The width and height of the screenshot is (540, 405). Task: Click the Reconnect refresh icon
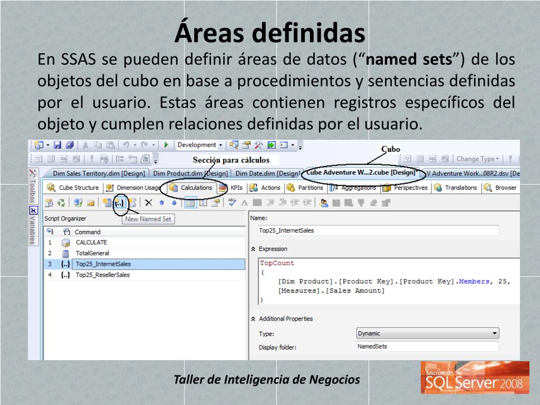[61, 203]
